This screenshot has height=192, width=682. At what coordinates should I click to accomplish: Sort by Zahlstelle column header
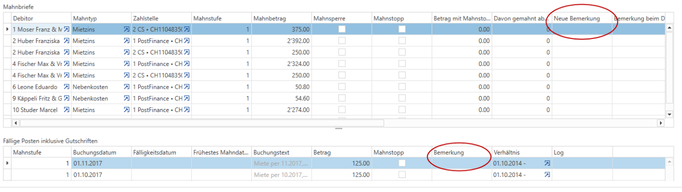click(161, 19)
